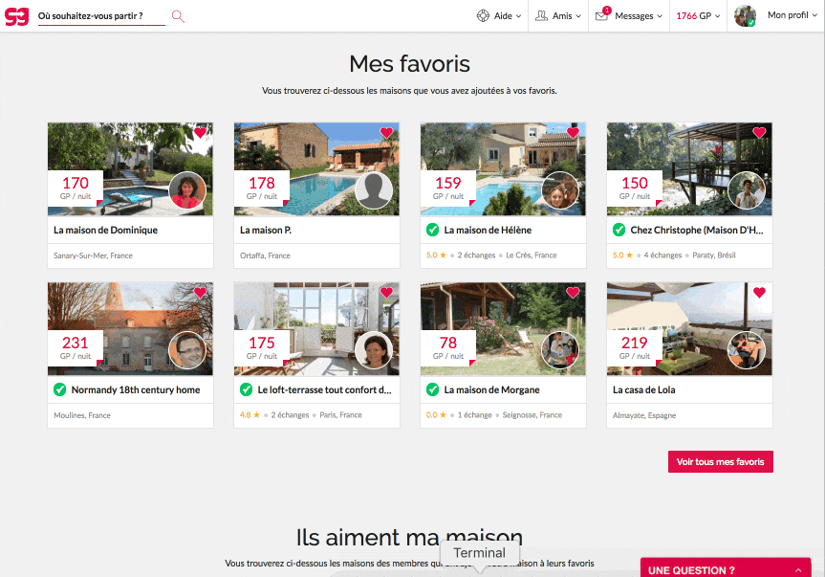Screen dimensions: 825x577
Task: Click the Voir tous mes favoris button
Action: pyautogui.click(x=720, y=462)
